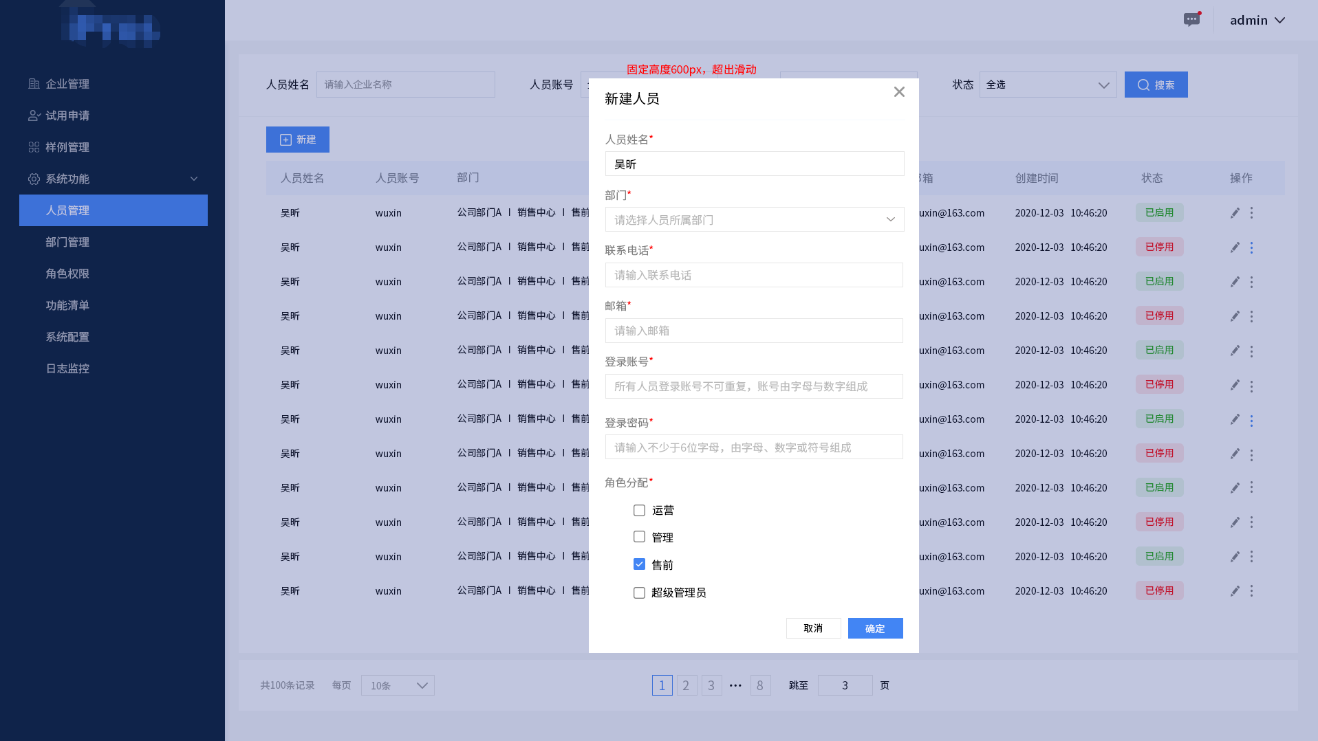Image resolution: width=1318 pixels, height=741 pixels.
Task: Expand the 状态 filter dropdown
Action: [x=1047, y=85]
